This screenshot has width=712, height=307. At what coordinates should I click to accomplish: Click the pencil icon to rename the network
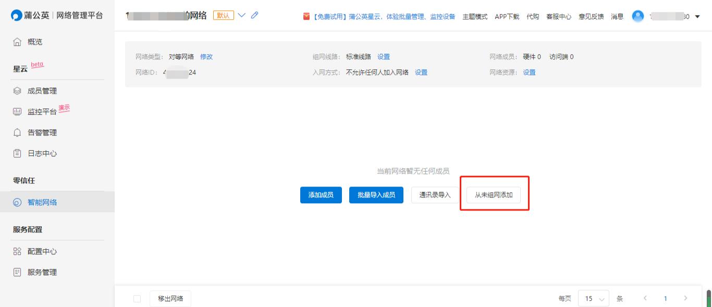(x=254, y=16)
